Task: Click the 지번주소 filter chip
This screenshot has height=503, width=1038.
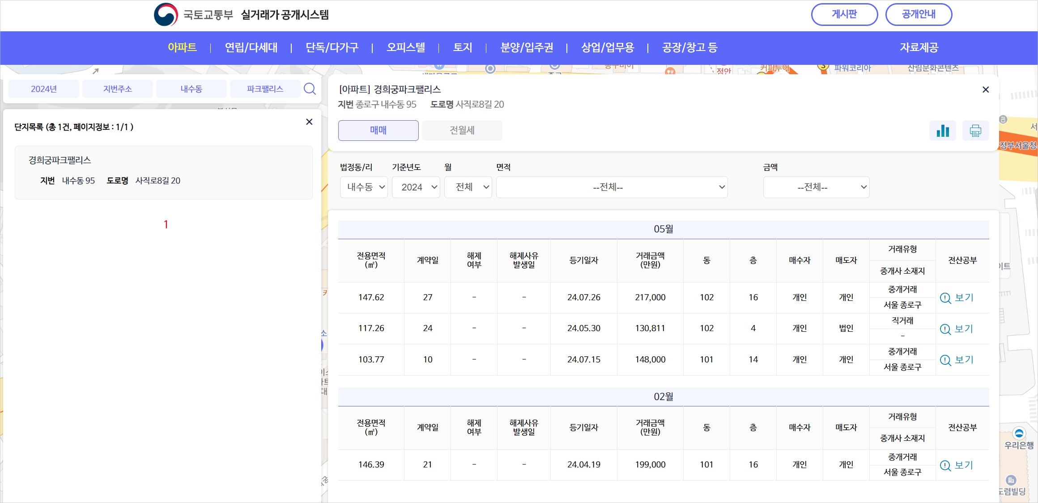Action: (118, 89)
